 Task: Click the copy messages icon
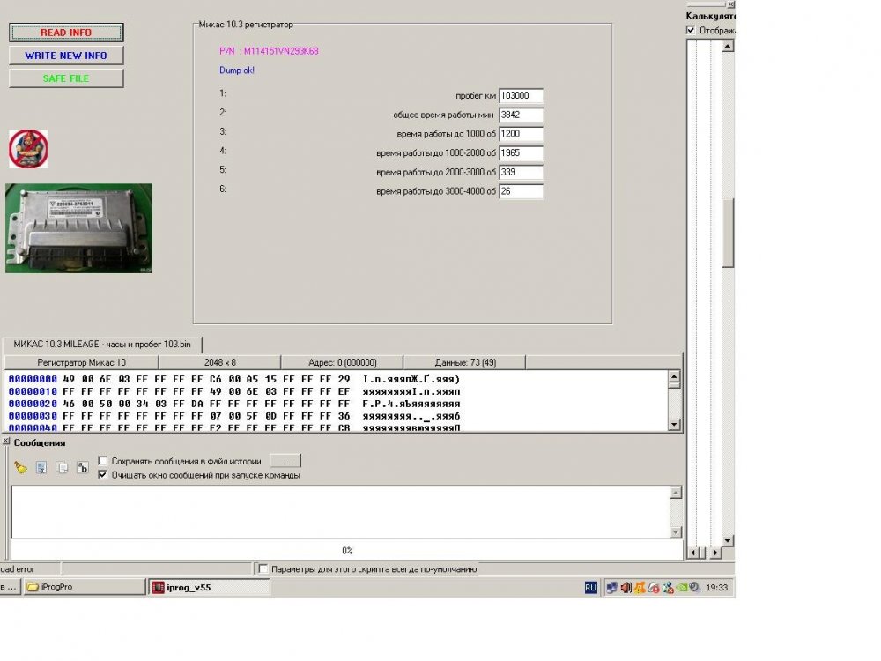pos(62,468)
